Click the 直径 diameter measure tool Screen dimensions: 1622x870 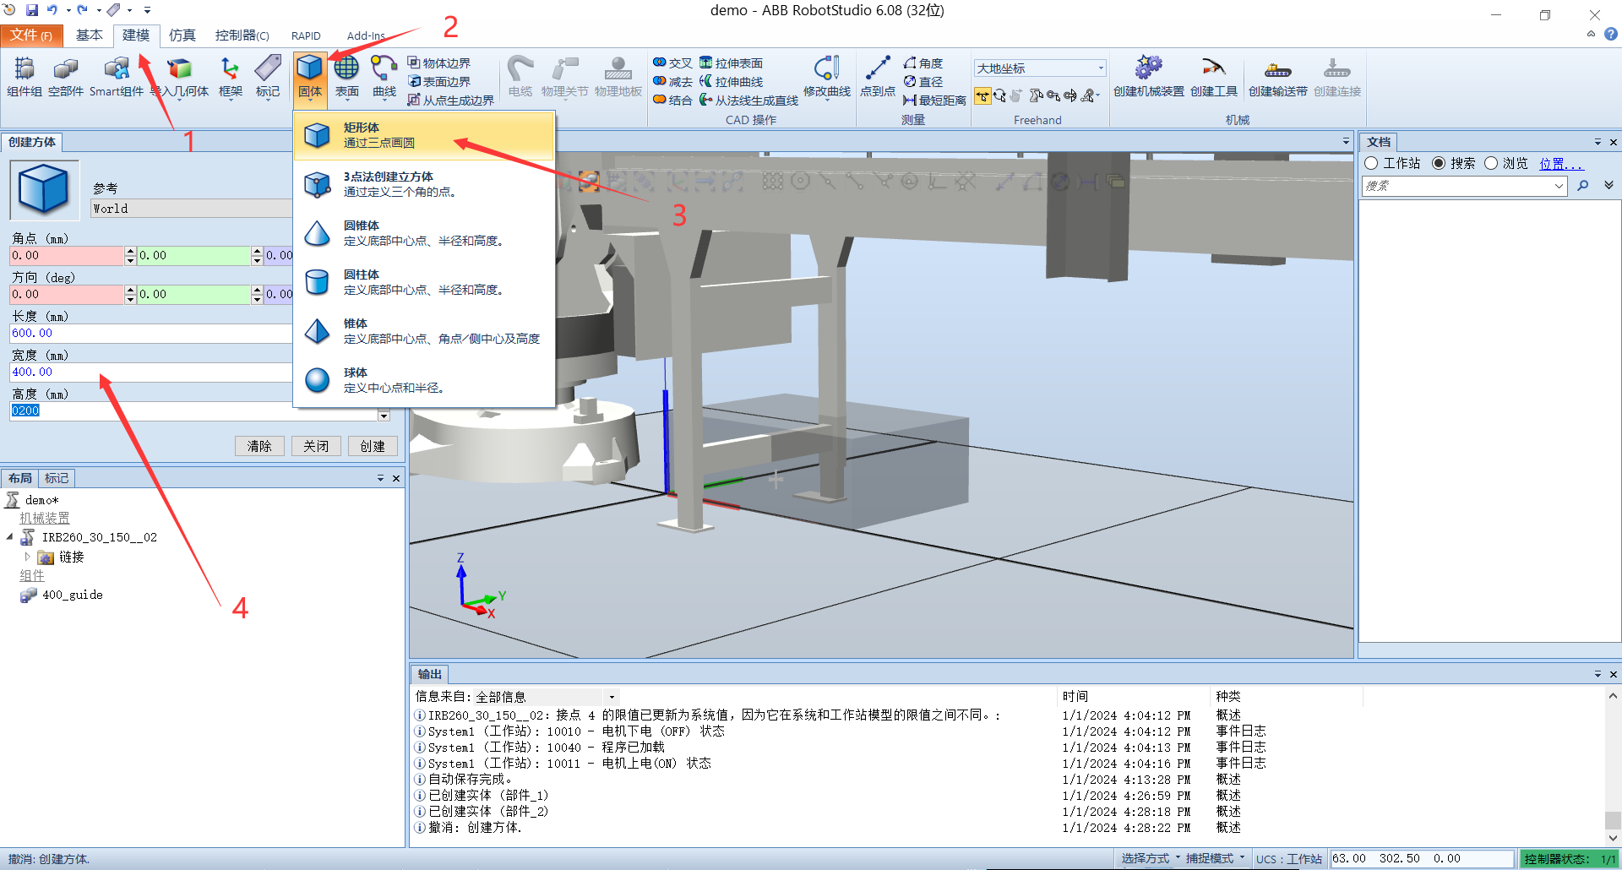click(x=923, y=82)
